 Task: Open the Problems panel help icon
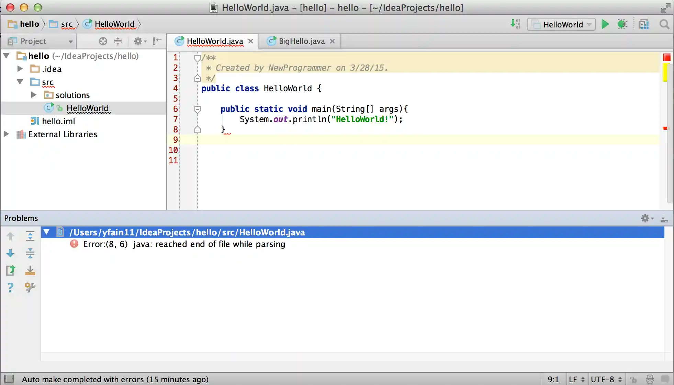point(10,287)
